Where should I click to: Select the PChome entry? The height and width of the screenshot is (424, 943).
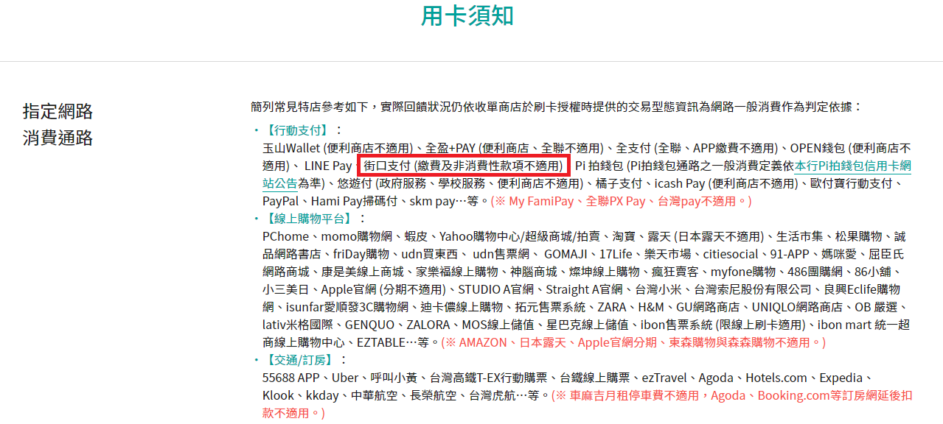[286, 236]
